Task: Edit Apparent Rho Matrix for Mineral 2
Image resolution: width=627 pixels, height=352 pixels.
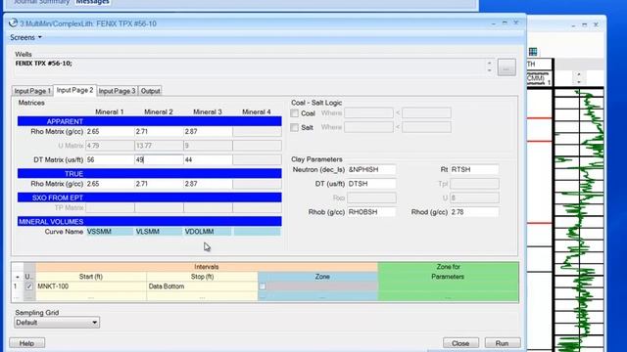Action: (159, 131)
